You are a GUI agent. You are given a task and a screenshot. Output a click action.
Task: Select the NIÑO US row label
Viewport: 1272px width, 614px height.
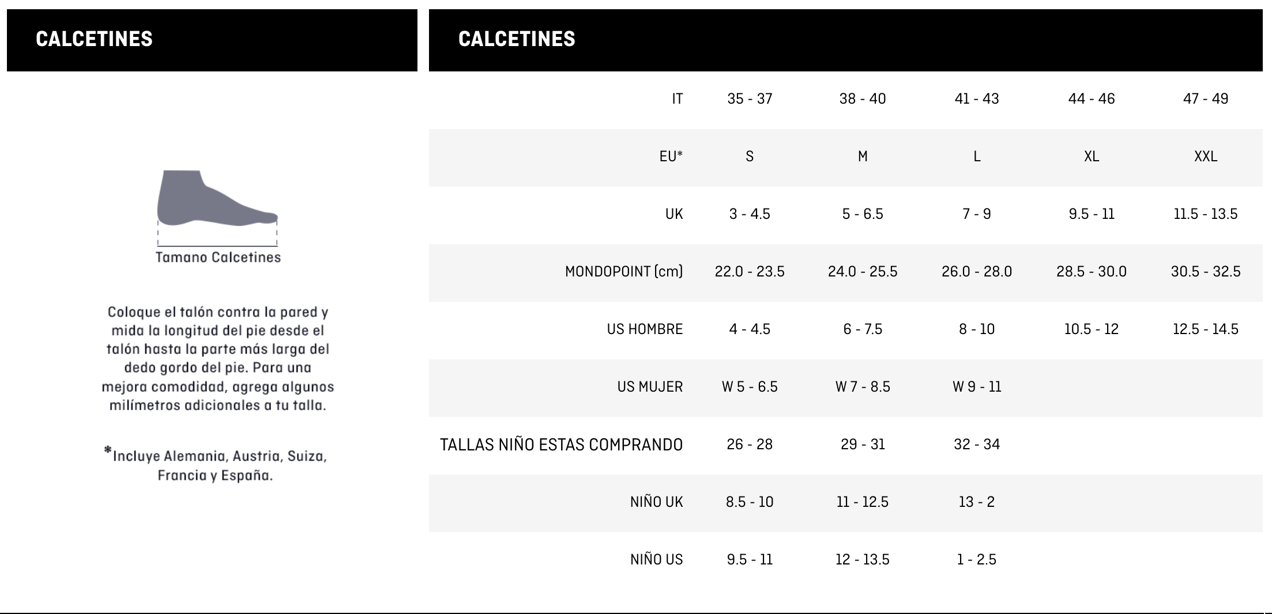click(x=656, y=560)
